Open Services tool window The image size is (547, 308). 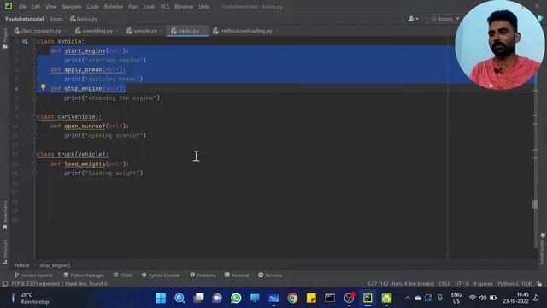point(270,275)
